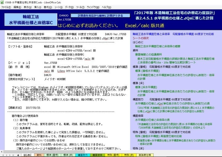Follow link 水平構面の仕様と⊿Qa(単位長さあたりの許容せん断耐力)の表
This screenshot has height=157, width=222.
click(172, 103)
